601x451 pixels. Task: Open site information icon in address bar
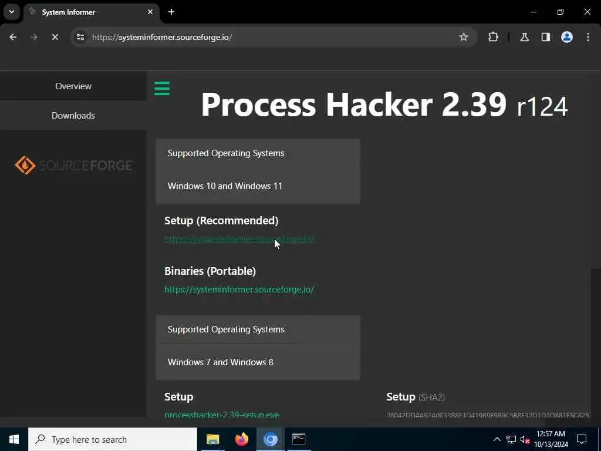[80, 37]
